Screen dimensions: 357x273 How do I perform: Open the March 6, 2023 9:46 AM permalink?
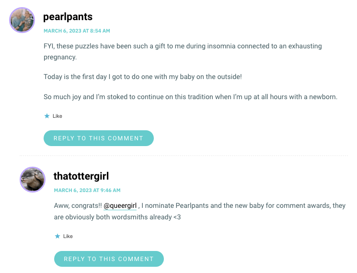[87, 191]
